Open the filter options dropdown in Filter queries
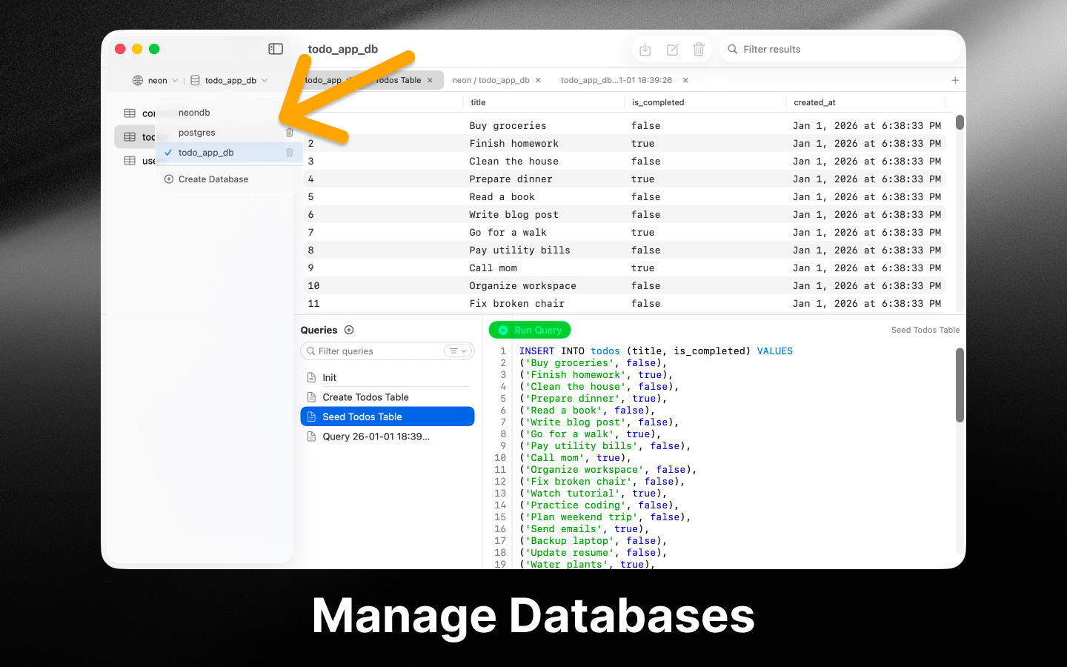This screenshot has height=667, width=1067. pyautogui.click(x=459, y=351)
